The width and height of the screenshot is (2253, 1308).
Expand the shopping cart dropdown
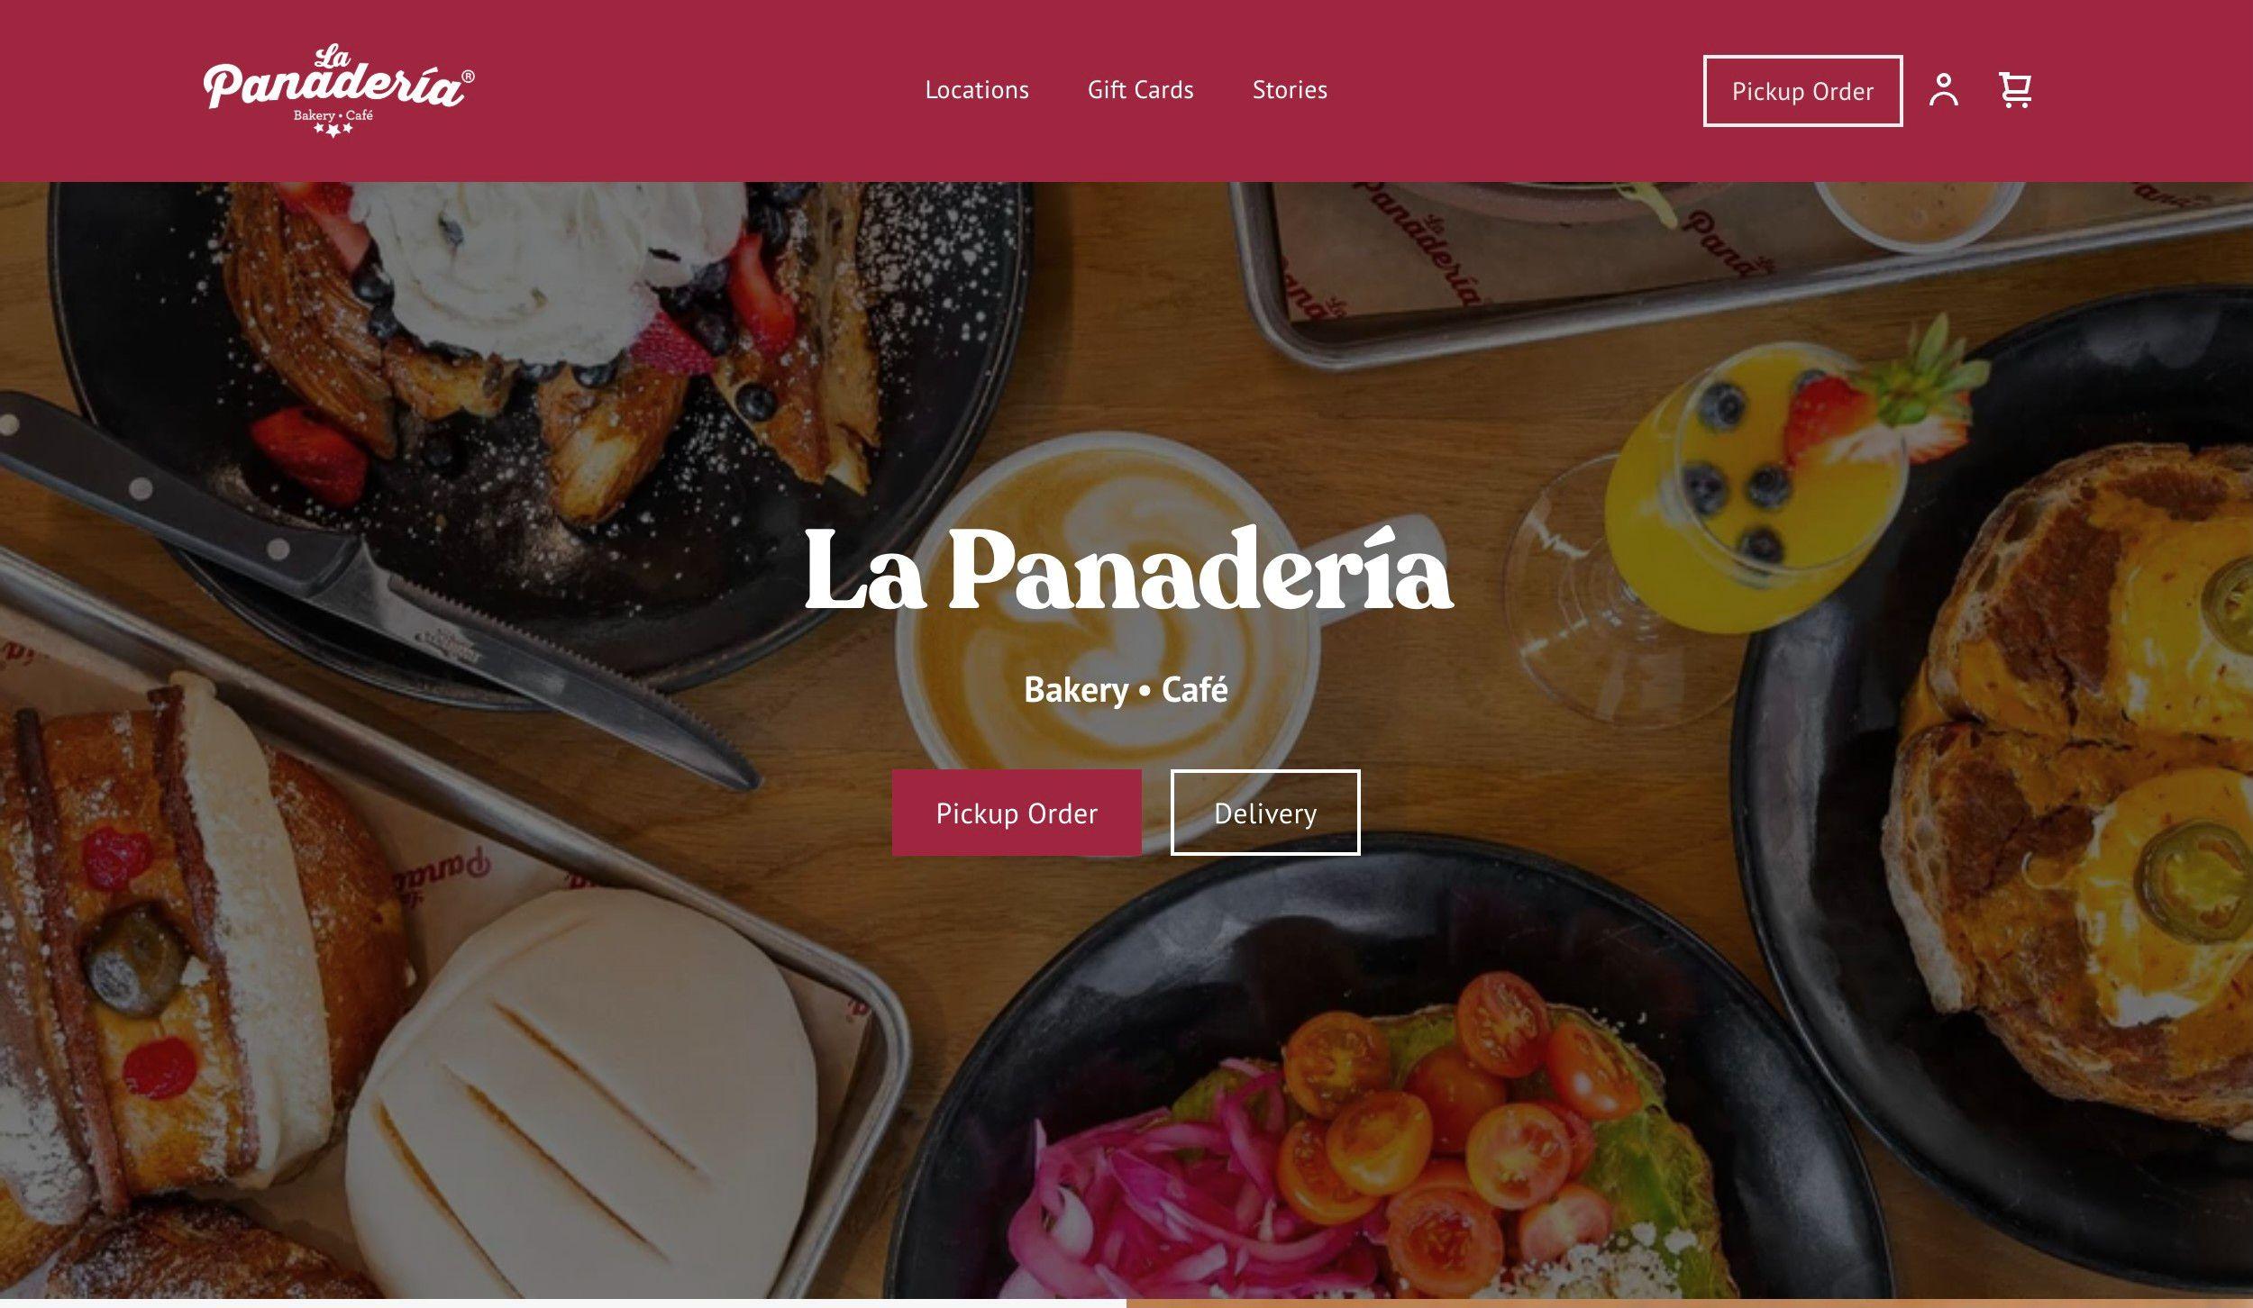point(2015,90)
